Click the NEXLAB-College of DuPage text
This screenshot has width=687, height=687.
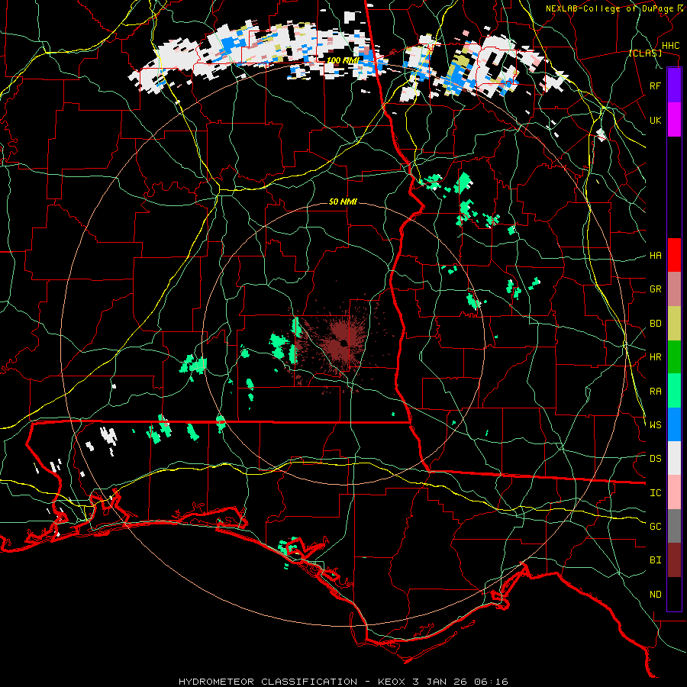click(611, 8)
